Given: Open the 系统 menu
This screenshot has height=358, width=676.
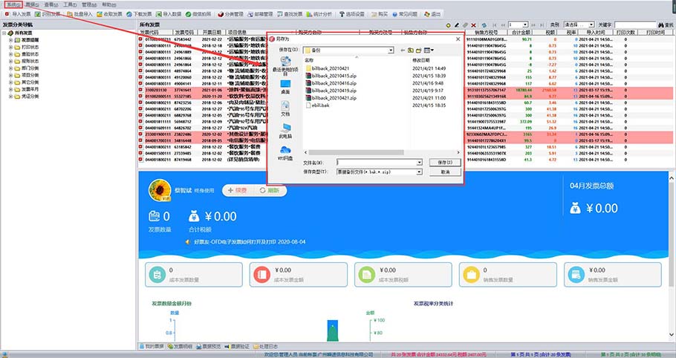Looking at the screenshot, I should [x=13, y=4].
